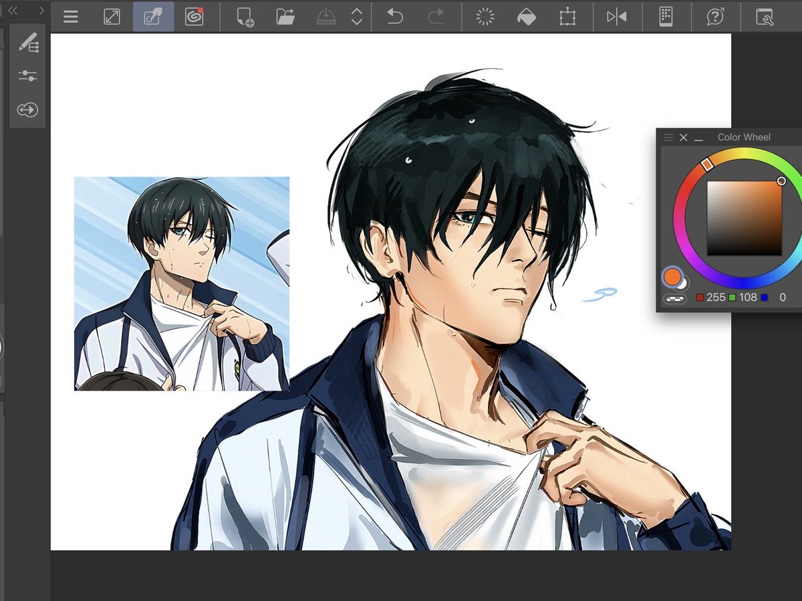Open the help speech bubble icon

coord(715,17)
